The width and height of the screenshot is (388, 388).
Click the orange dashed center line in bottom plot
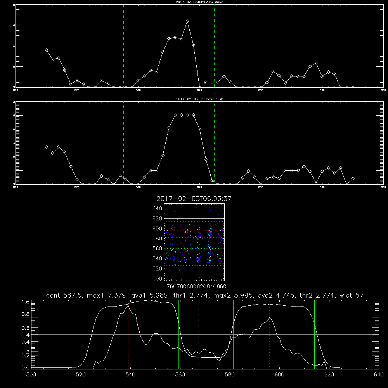199,334
